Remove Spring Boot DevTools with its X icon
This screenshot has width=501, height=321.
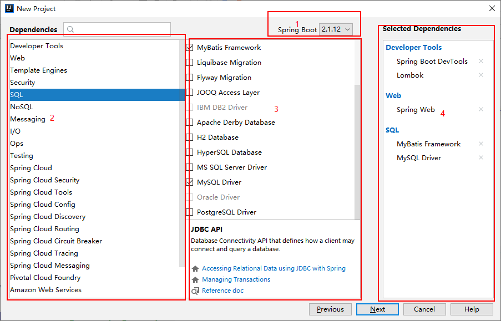481,61
